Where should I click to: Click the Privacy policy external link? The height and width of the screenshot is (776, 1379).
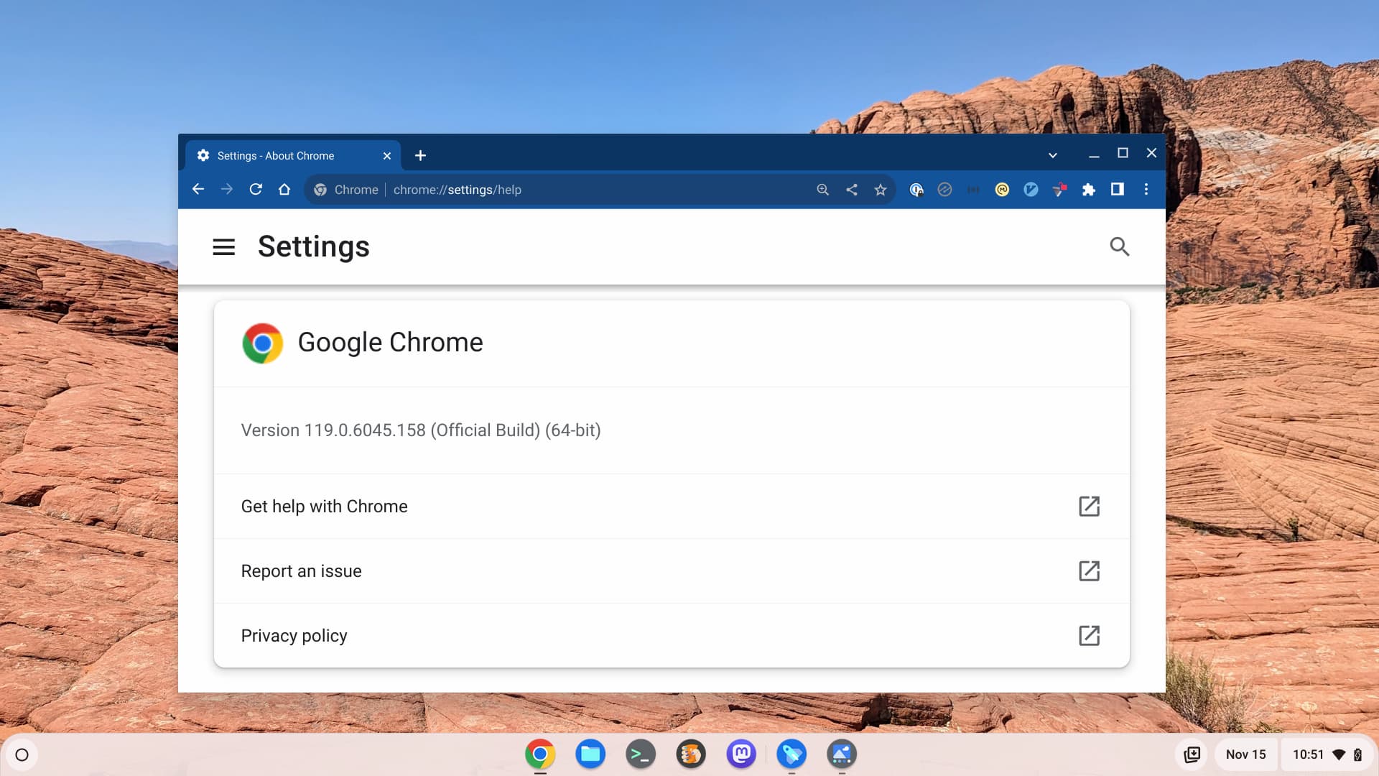point(1089,636)
